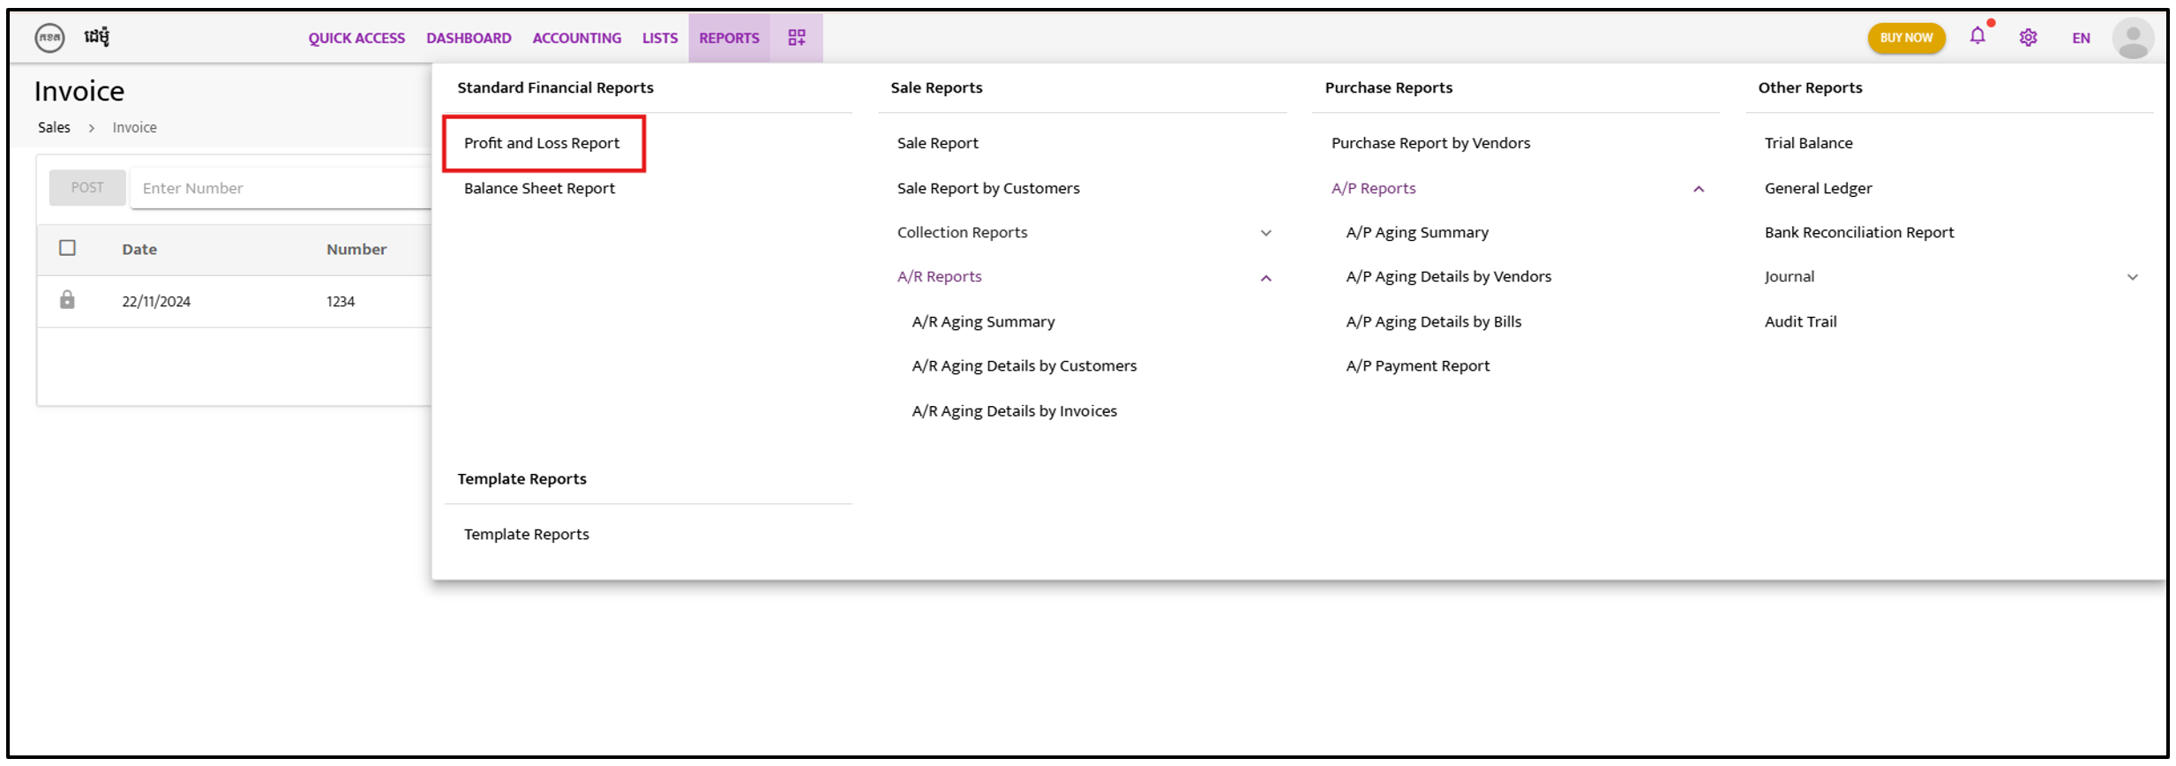Open A/P Payment Report
Screen dimensions: 2176x766
point(1417,366)
